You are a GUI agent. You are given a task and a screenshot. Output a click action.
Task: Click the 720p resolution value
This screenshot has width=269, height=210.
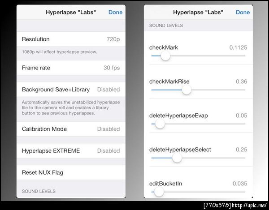point(113,39)
